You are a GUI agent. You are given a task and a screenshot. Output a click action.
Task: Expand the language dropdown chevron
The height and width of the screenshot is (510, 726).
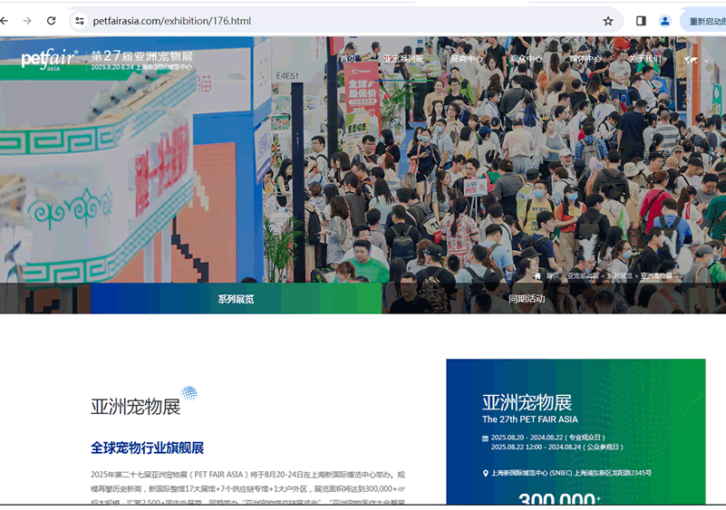pyautogui.click(x=706, y=61)
